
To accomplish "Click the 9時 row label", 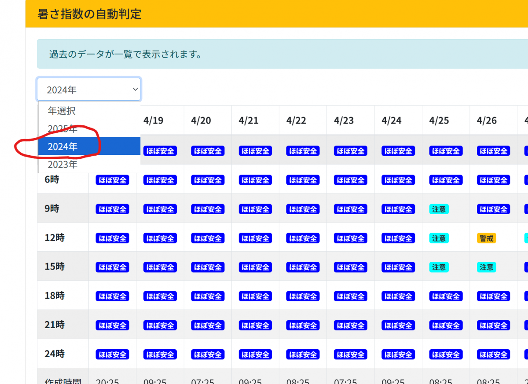I will [52, 208].
